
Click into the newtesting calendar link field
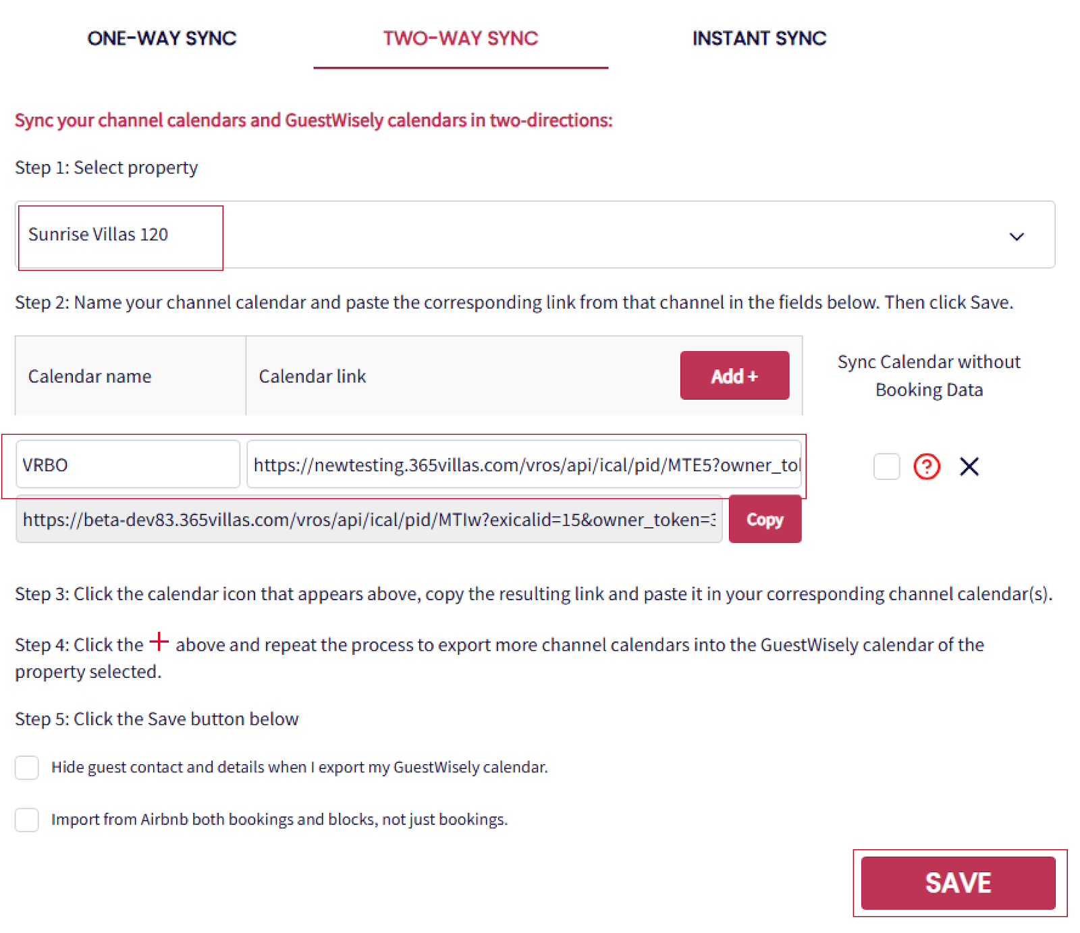[x=524, y=464]
